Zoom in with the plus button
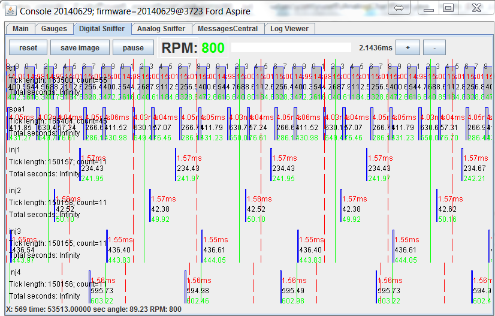Image resolution: width=495 pixels, height=316 pixels. (x=408, y=47)
